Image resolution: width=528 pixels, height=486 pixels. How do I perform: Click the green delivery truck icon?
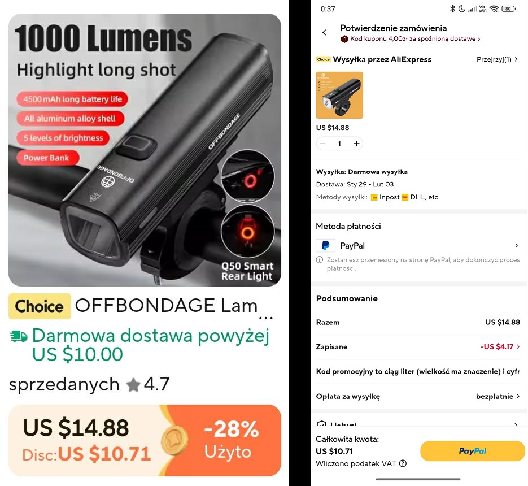coord(19,336)
